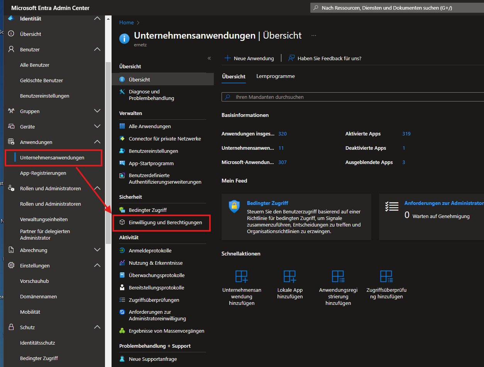This screenshot has height=367, width=484.
Task: Click the Ergebnisse von Massenvorgängen icon
Action: (x=122, y=331)
